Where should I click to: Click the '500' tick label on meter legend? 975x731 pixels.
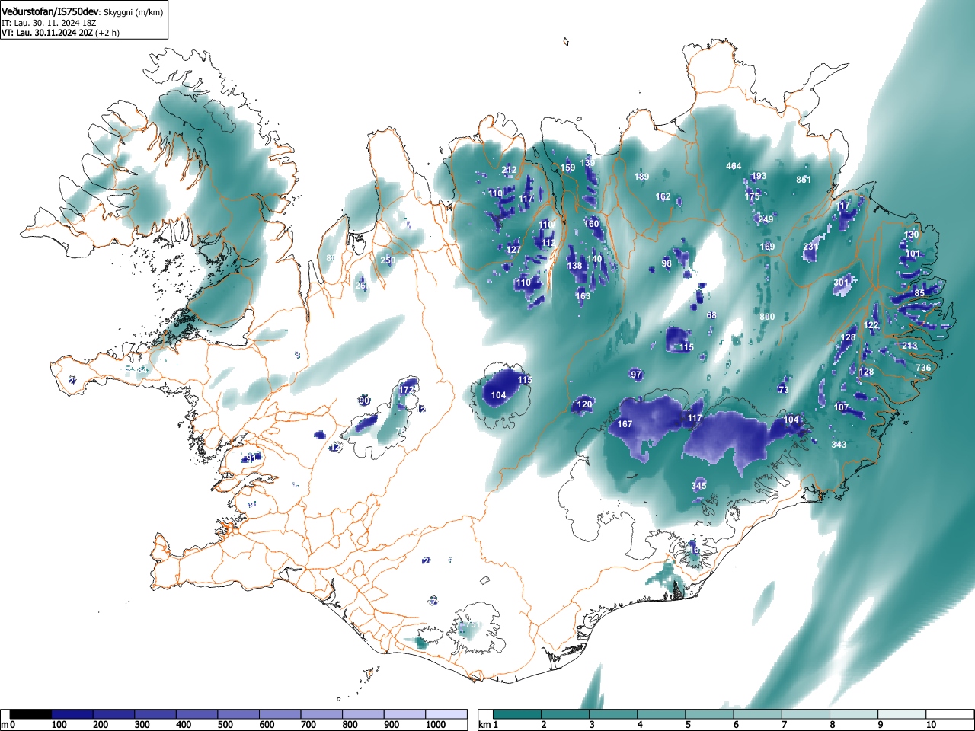[x=225, y=725]
